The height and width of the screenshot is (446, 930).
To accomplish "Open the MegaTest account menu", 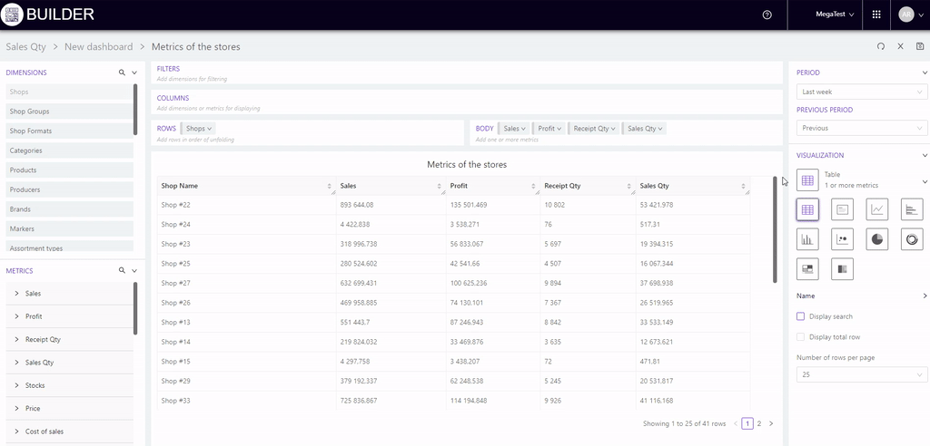I will click(835, 15).
